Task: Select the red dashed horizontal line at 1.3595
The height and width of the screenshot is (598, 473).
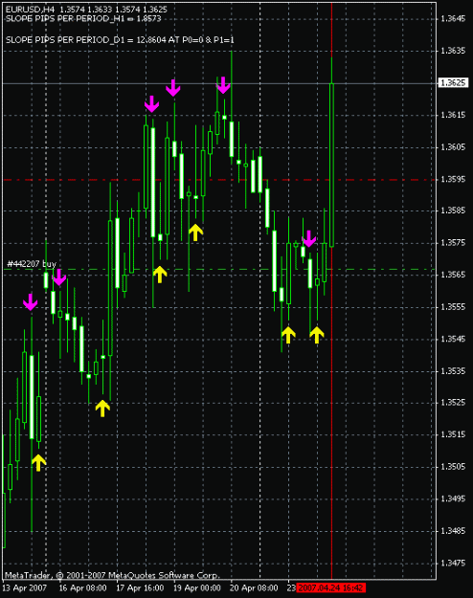Action: point(219,179)
